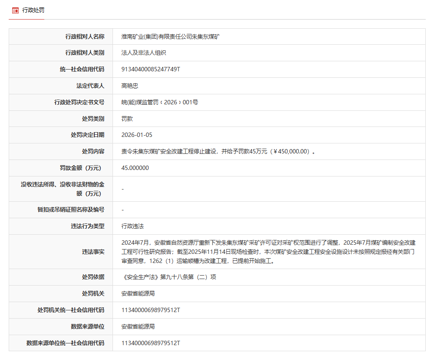Screen dimensions: 434x356
Task: Click the 暂扣或吊销证照名称及编号 label
Action: [71, 210]
